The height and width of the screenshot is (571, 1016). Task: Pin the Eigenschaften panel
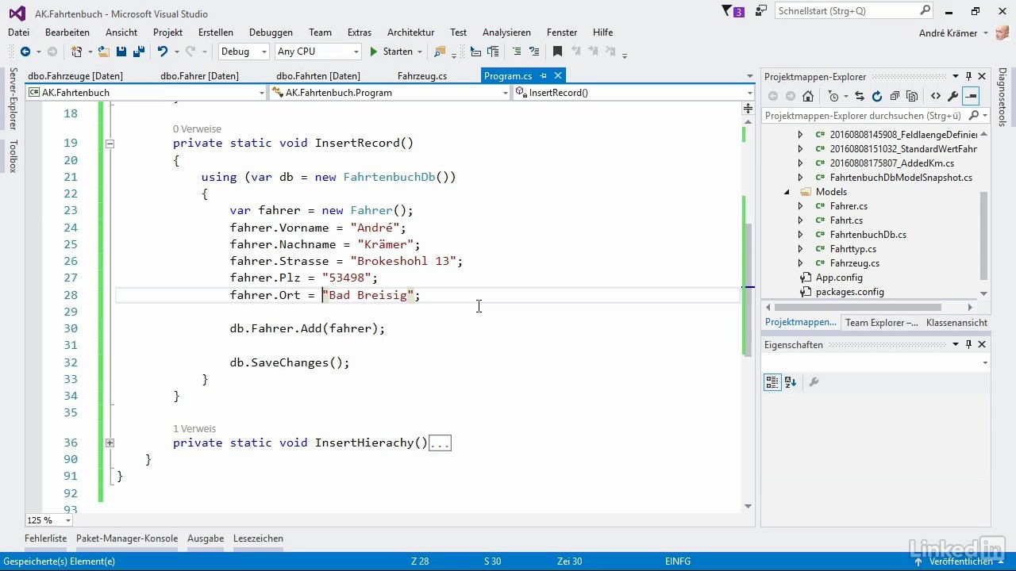968,345
